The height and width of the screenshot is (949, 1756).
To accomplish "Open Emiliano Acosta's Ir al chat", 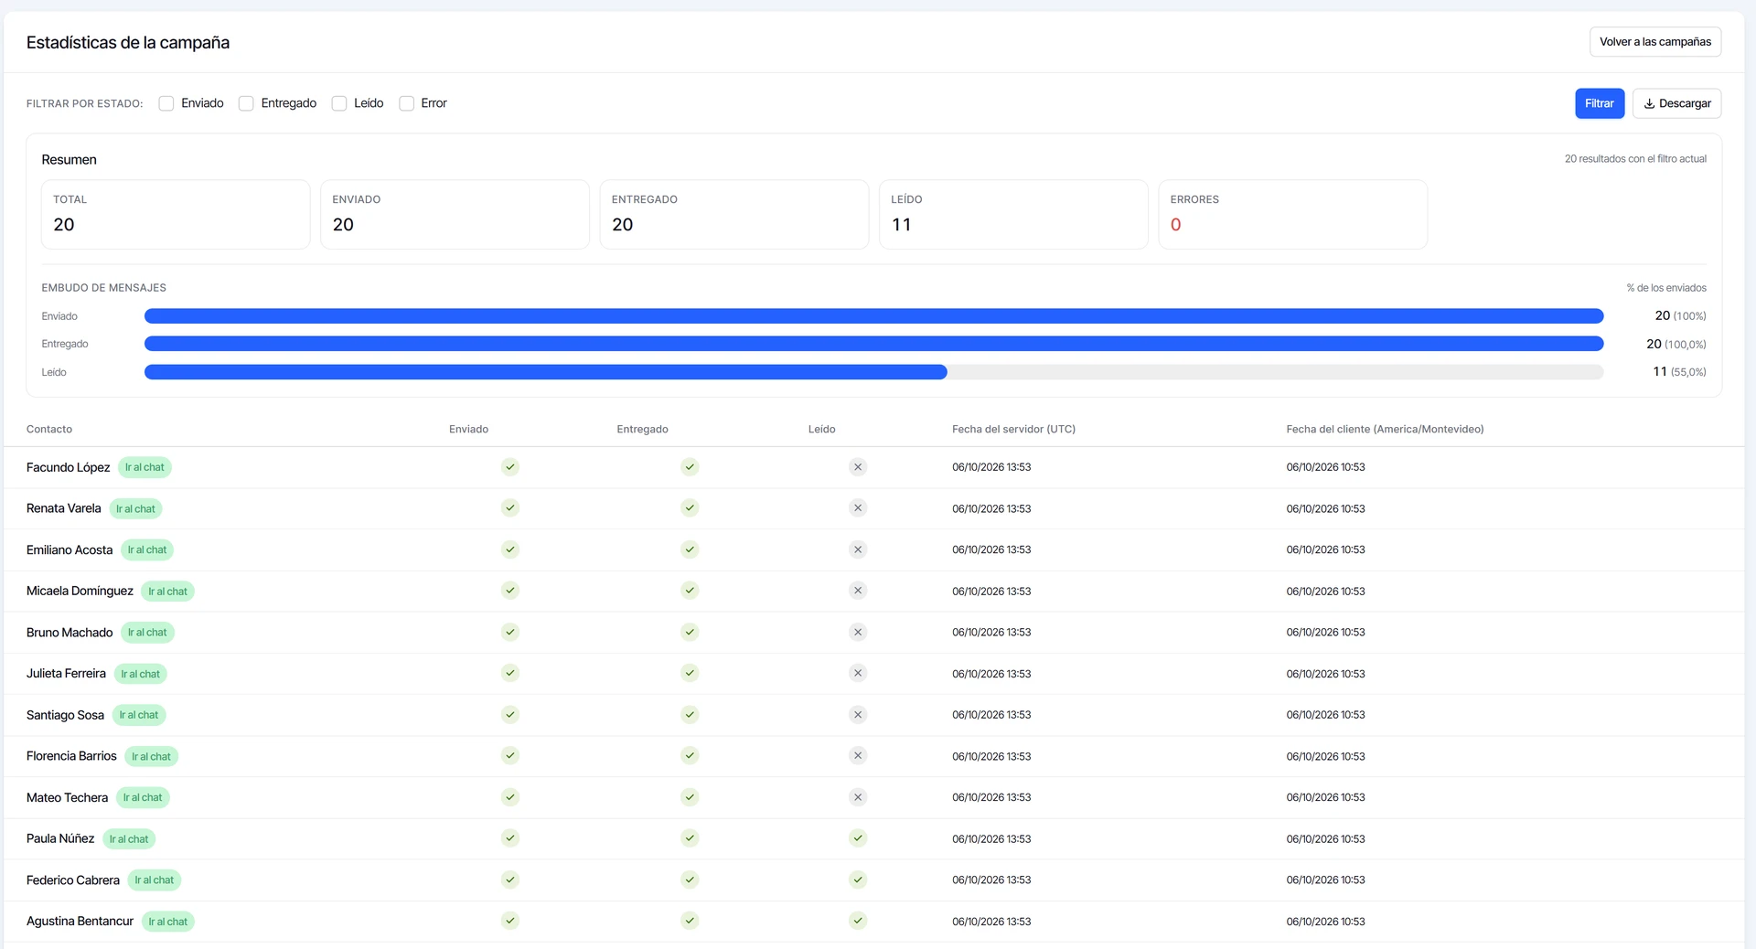I will [147, 550].
